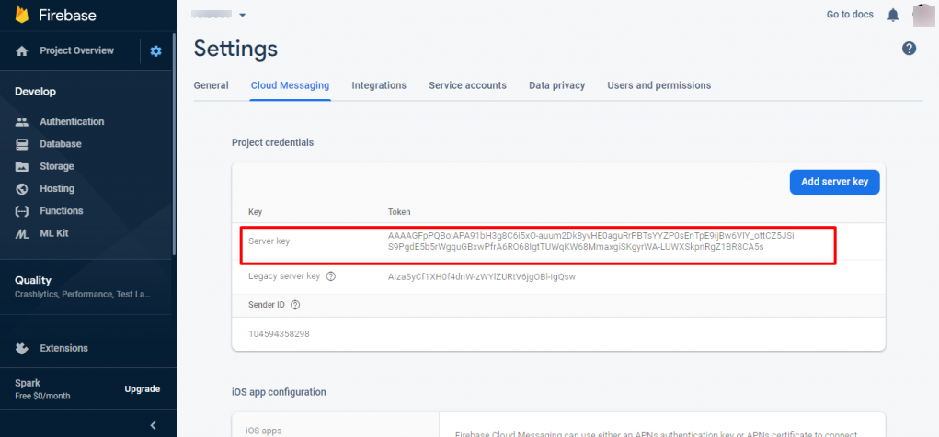939x437 pixels.
Task: Click the Upgrade plan button
Action: (x=143, y=389)
